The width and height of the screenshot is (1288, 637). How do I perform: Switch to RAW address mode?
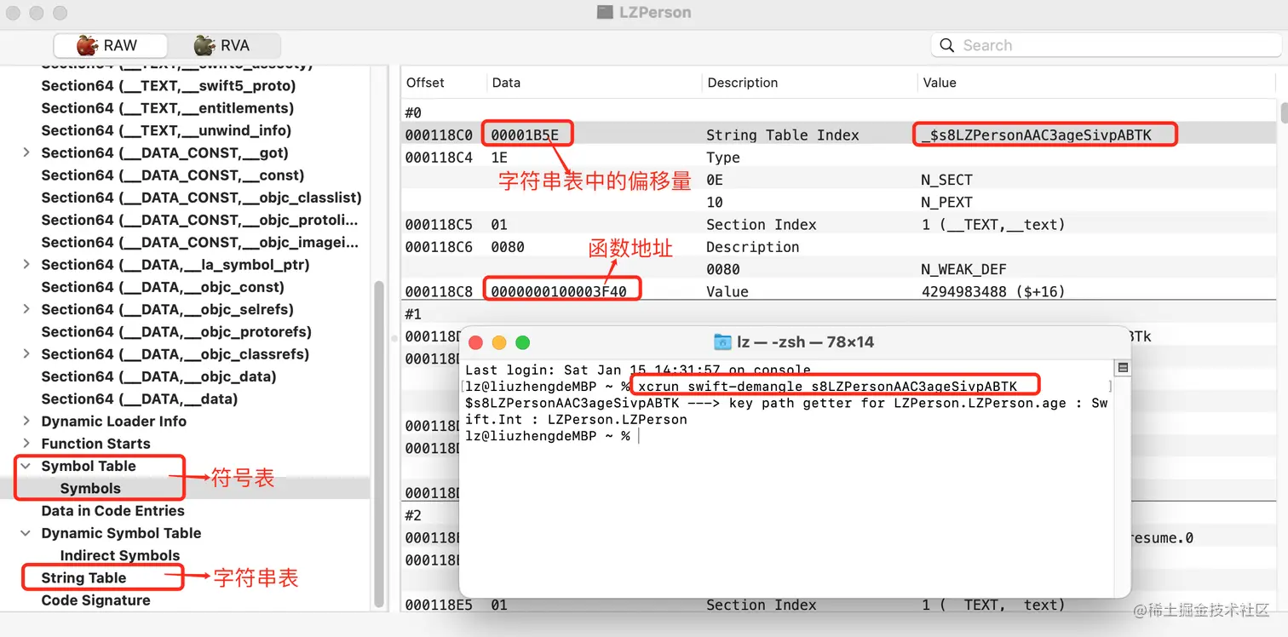tap(111, 46)
